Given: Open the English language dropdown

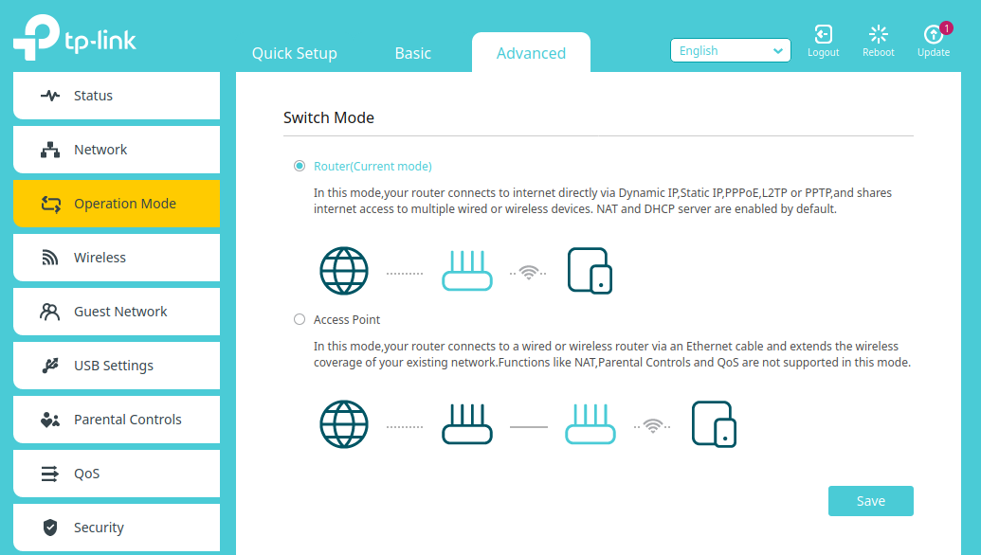Looking at the screenshot, I should 730,51.
